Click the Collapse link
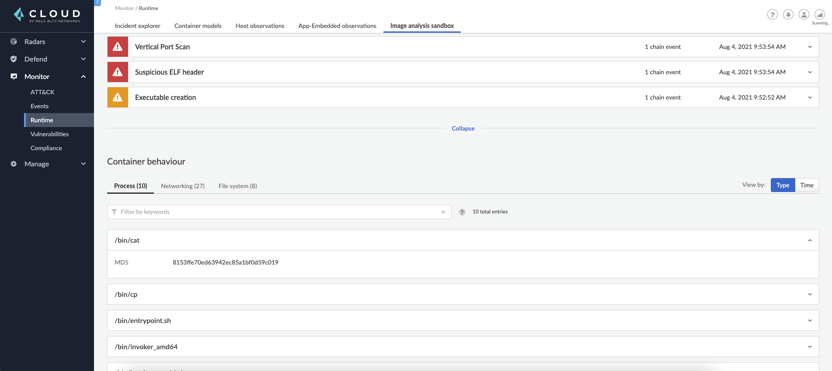Viewport: 832px width, 371px height. [463, 128]
